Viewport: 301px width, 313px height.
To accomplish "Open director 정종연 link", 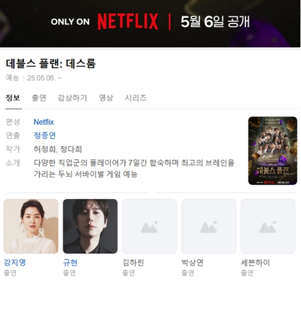I will coord(45,135).
